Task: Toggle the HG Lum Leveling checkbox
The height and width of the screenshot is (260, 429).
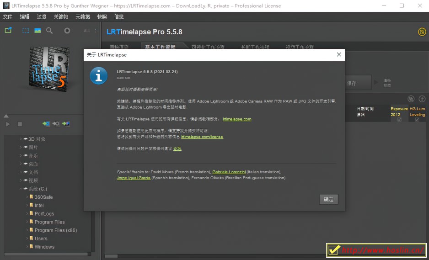Action: (417, 119)
